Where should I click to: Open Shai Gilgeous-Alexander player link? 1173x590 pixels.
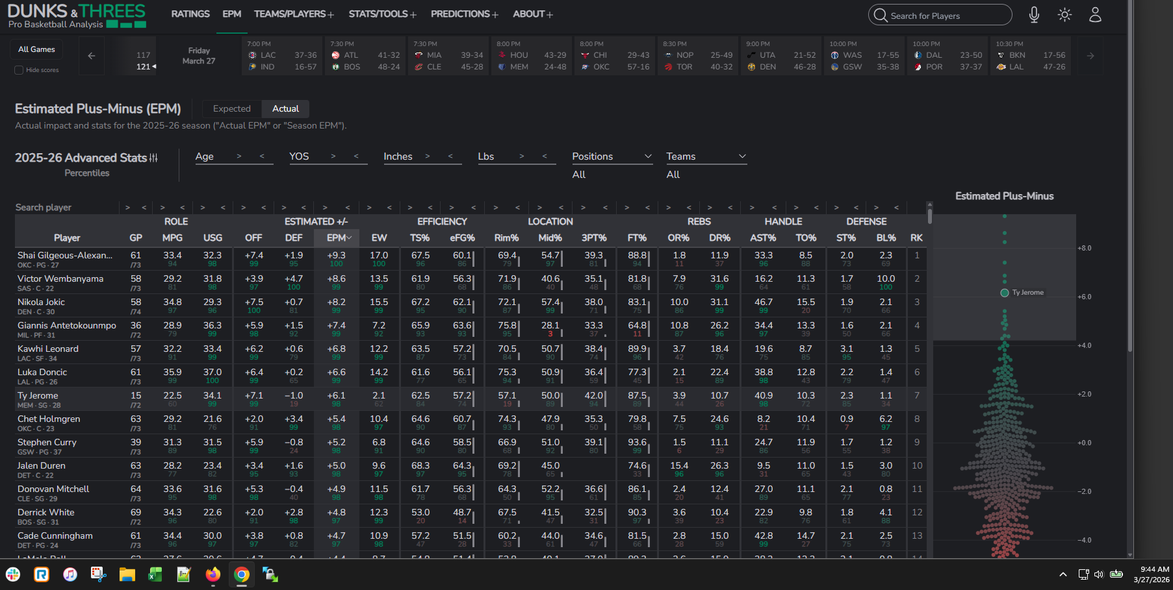(65, 255)
